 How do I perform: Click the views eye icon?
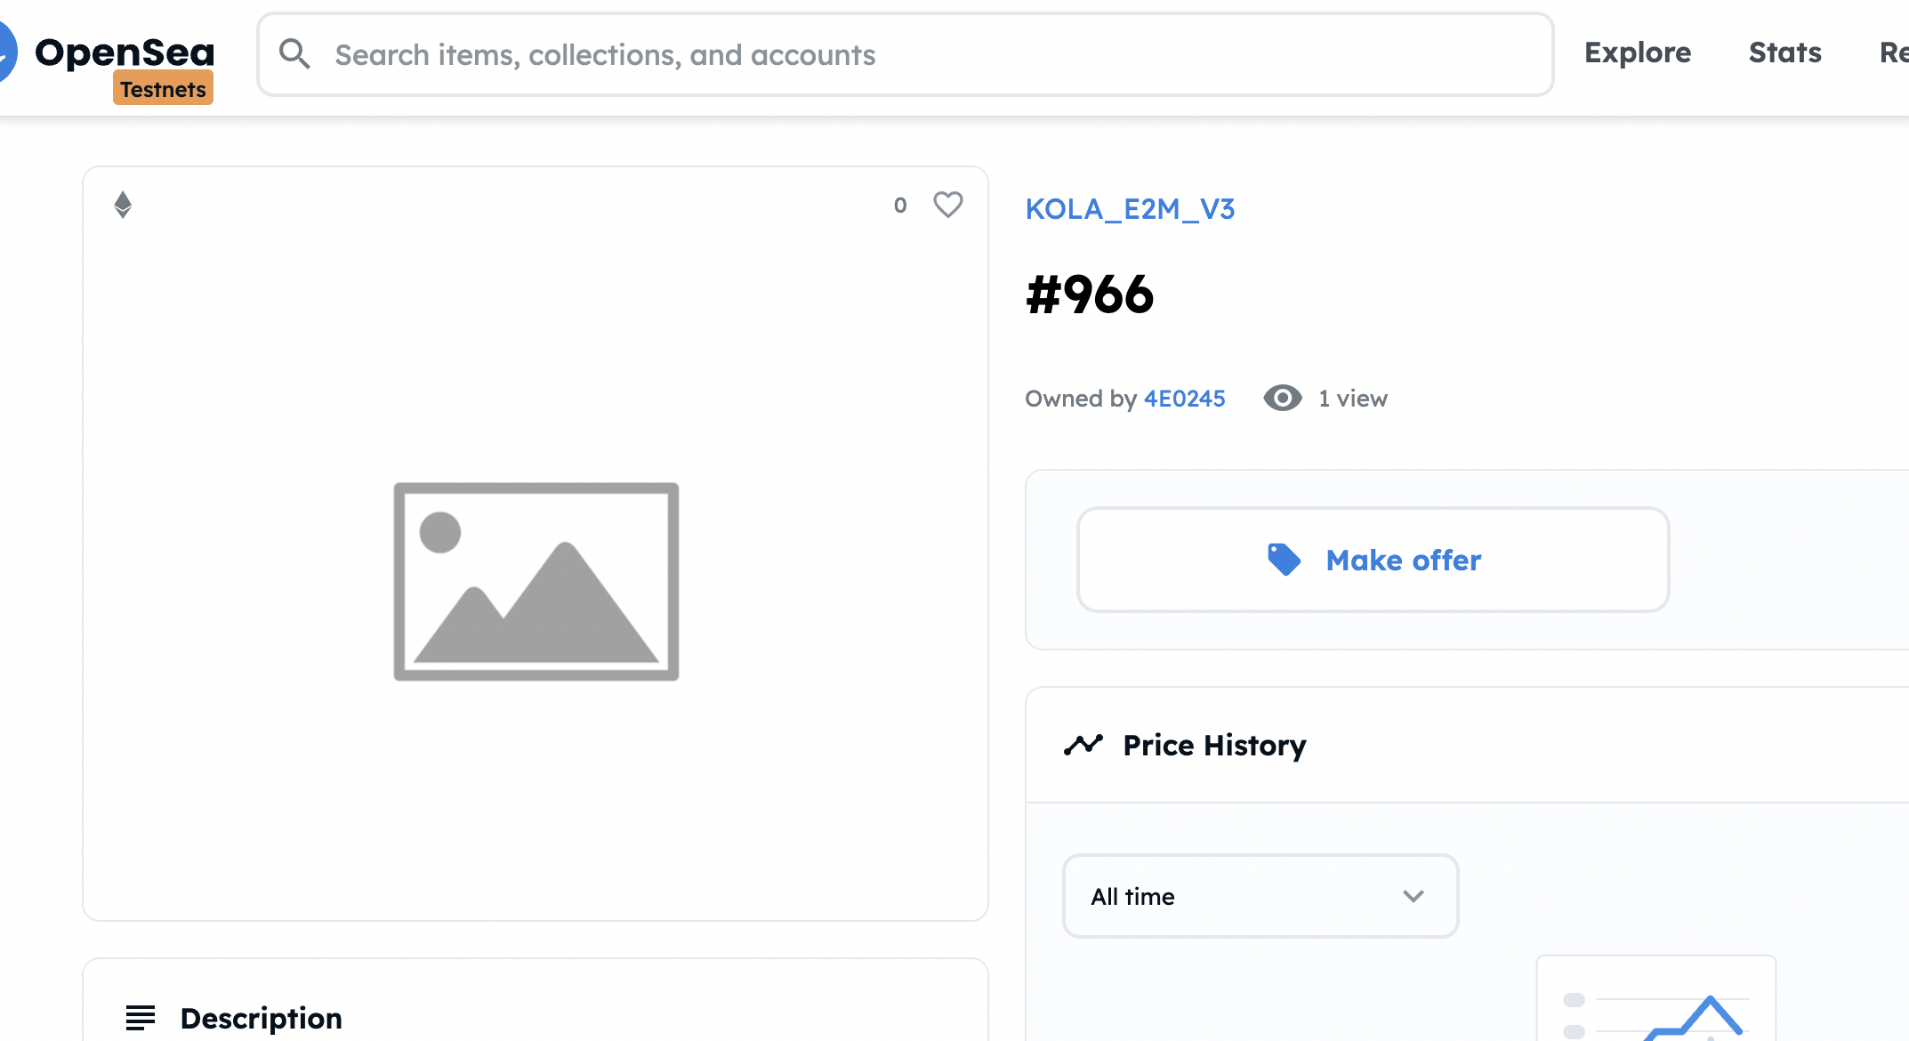1283,398
